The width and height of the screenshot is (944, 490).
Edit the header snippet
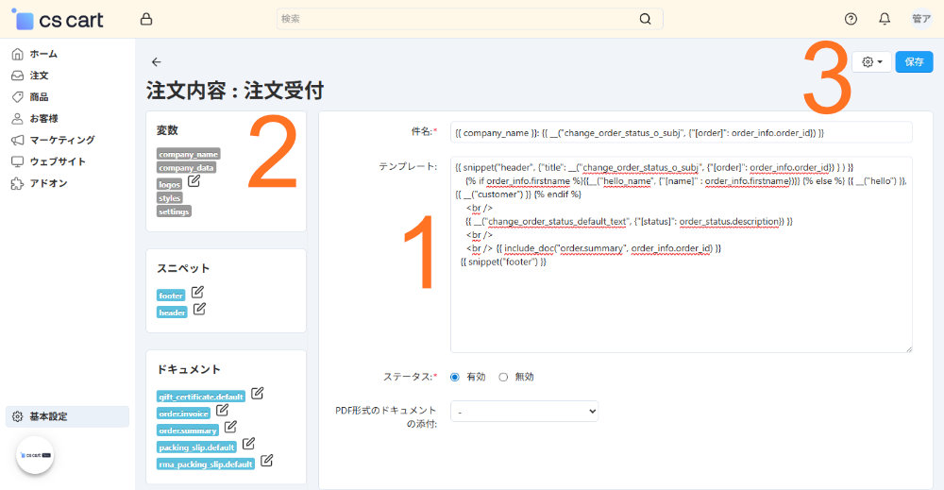tap(199, 309)
